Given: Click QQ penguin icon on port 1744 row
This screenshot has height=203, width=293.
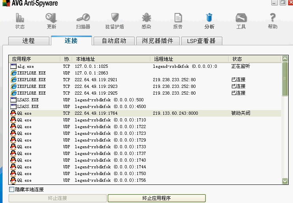Looking at the screenshot, I should tap(13, 167).
